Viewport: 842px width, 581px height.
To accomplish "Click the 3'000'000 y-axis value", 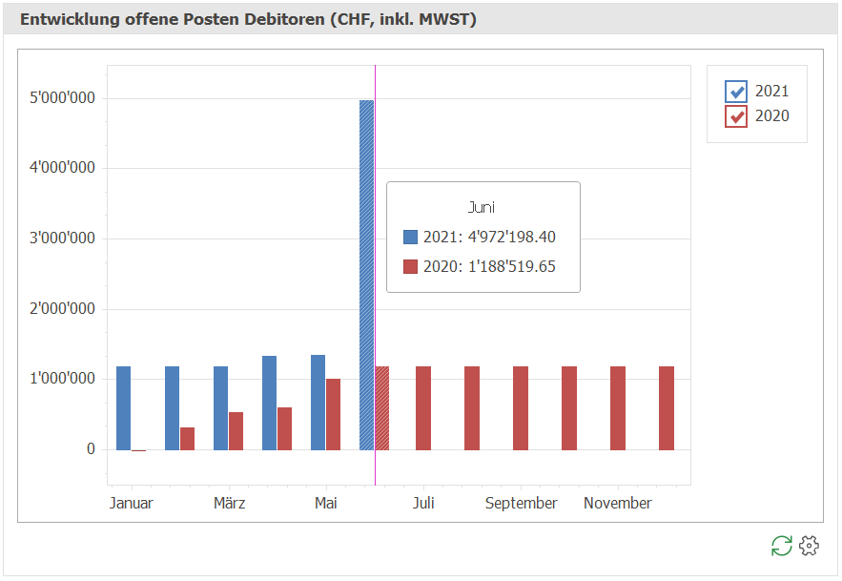I will (x=62, y=239).
